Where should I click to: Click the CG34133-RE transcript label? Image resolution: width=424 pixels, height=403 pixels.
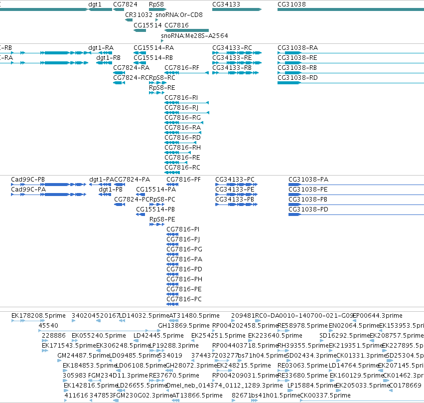pyautogui.click(x=232, y=58)
